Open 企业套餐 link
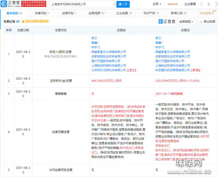218x177 pixels. [x=190, y=4]
